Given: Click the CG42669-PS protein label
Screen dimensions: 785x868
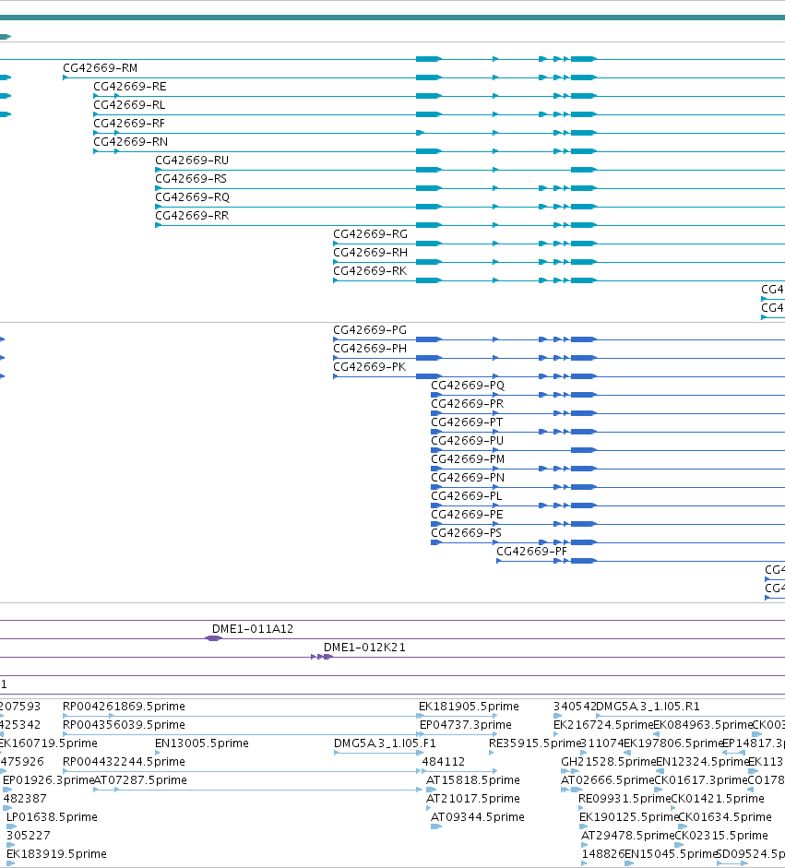Looking at the screenshot, I should (x=466, y=532).
